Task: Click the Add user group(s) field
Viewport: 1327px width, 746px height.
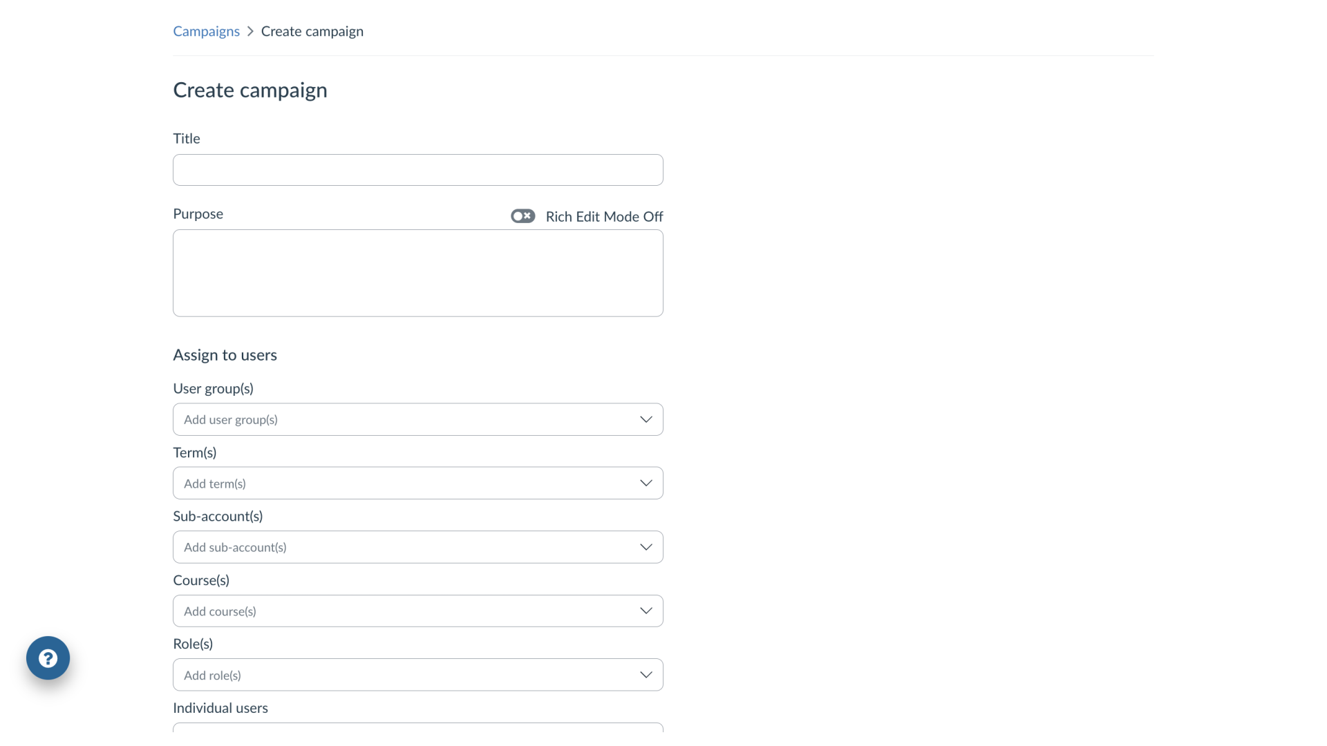Action: pyautogui.click(x=418, y=419)
